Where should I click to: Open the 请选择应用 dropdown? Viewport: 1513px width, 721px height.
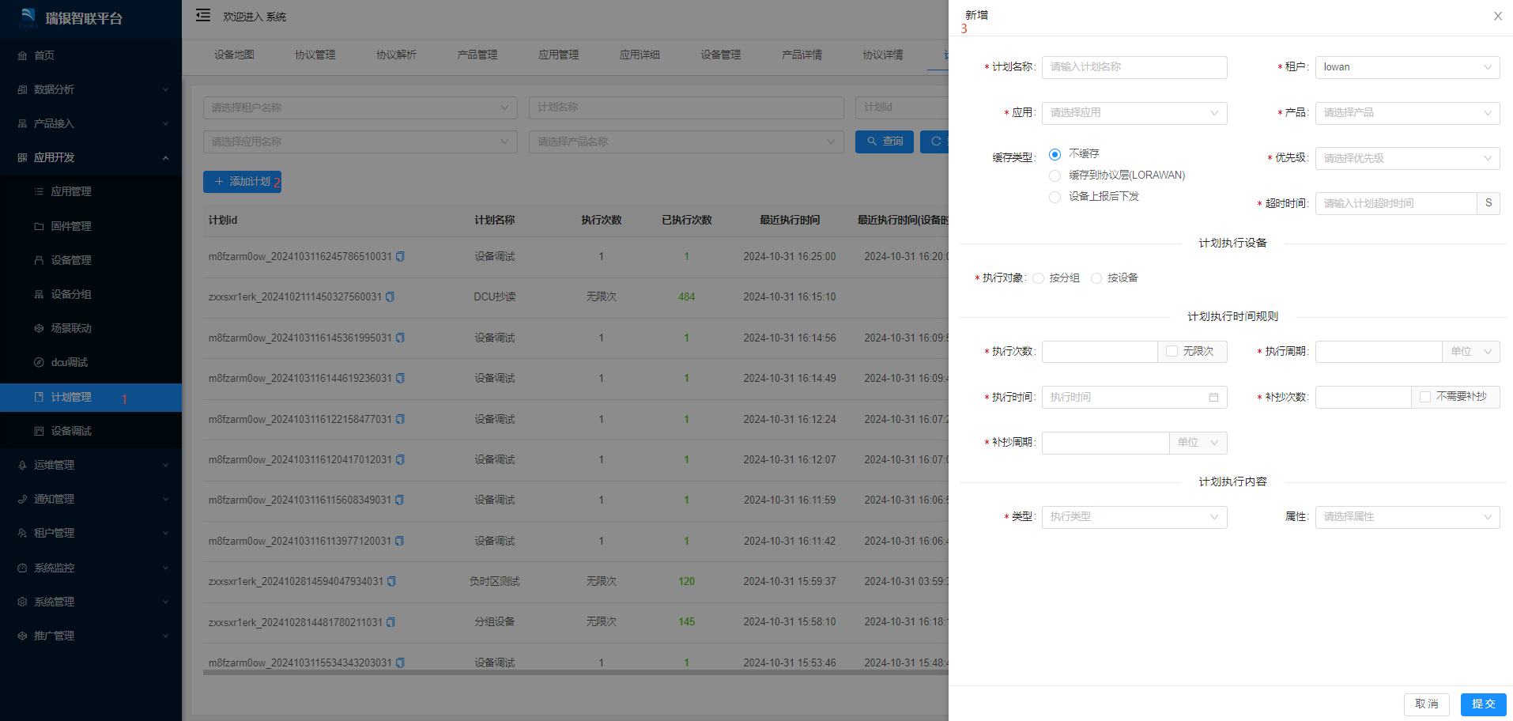(1134, 113)
